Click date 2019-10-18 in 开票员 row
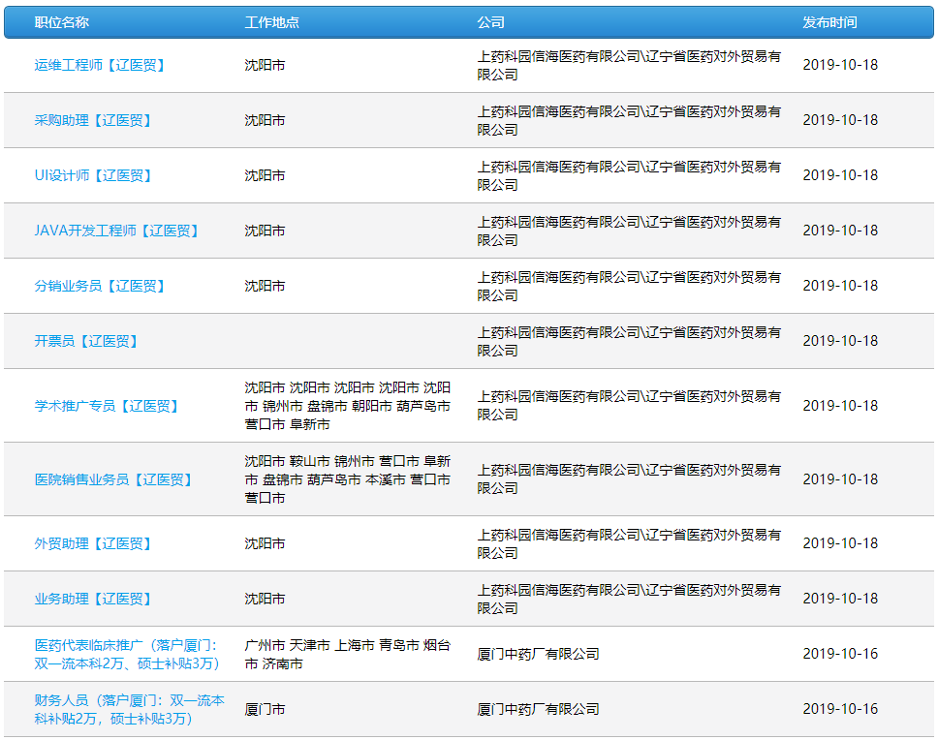The image size is (938, 740). click(x=840, y=341)
